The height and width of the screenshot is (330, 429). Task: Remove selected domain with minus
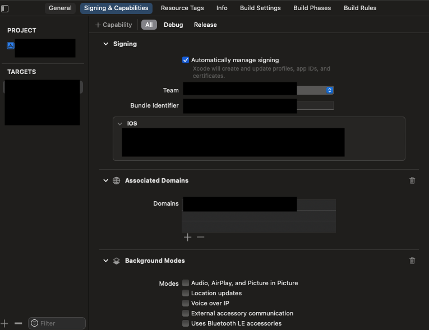point(201,237)
